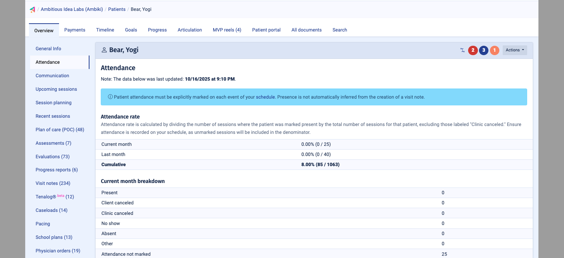This screenshot has height=258, width=564.
Task: Open the orange badge showing 1
Action: (x=494, y=50)
